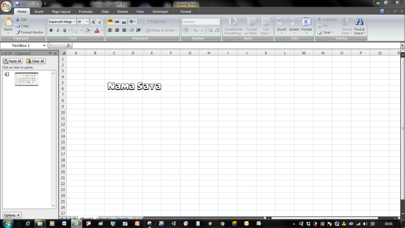
Task: Switch to Insert ribbon tab
Action: [39, 11]
